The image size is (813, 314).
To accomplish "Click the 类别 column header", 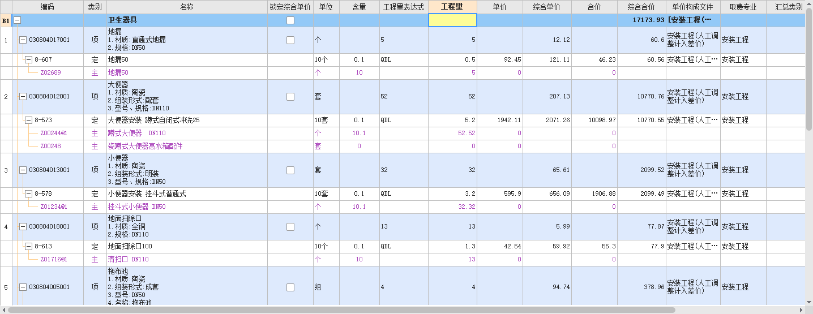I will pyautogui.click(x=95, y=7).
